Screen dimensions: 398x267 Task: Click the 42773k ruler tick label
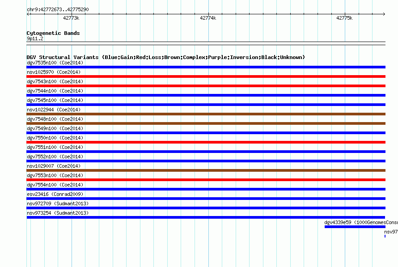(71, 18)
